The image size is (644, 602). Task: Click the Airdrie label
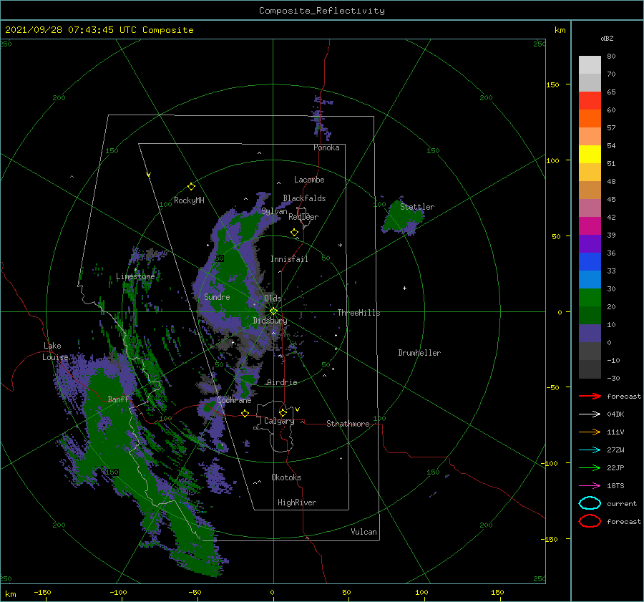pyautogui.click(x=282, y=382)
